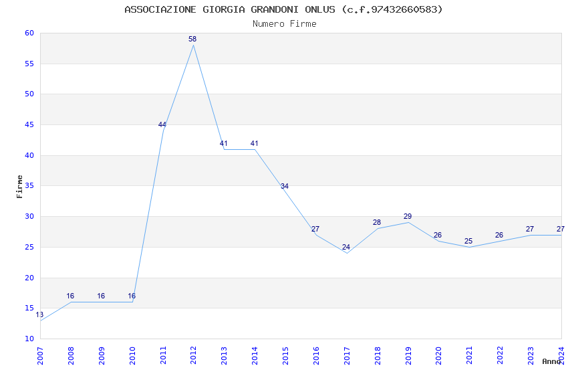
Task: Select the y-axis tick label 35
Action: [x=29, y=185]
